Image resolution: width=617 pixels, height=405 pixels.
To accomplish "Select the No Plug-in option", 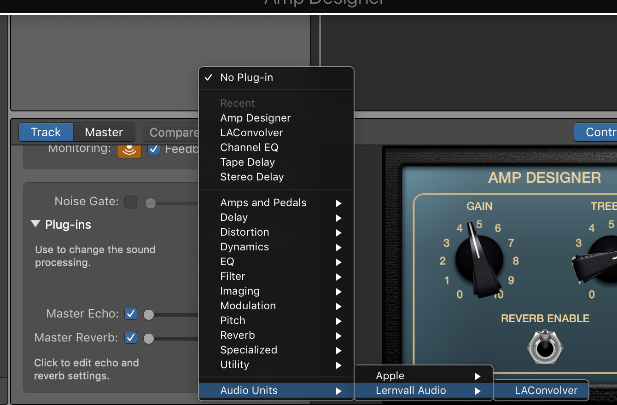I will (x=246, y=78).
